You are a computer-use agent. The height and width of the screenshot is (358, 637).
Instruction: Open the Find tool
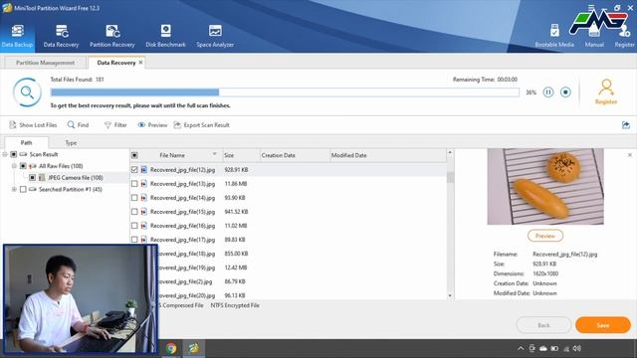coord(78,125)
